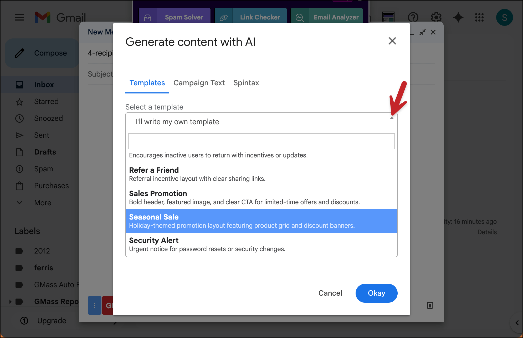
Task: Click the template search input field
Action: (261, 141)
